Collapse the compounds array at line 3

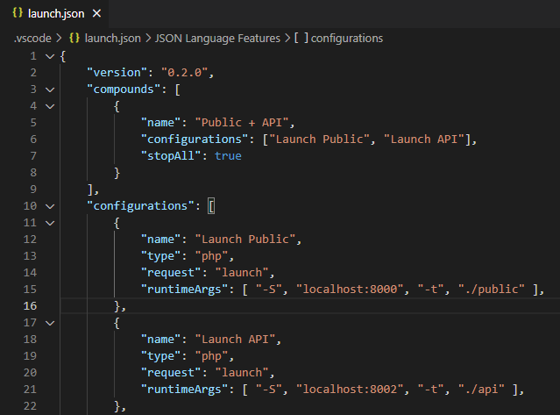pyautogui.click(x=50, y=89)
